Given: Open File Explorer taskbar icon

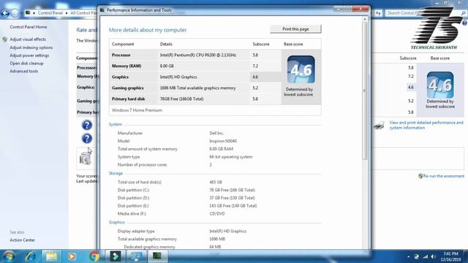Looking at the screenshot, I should point(51,256).
